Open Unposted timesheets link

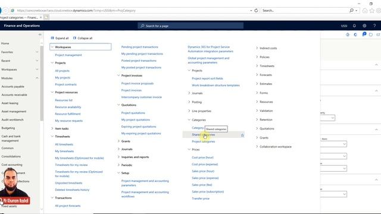click(x=68, y=183)
